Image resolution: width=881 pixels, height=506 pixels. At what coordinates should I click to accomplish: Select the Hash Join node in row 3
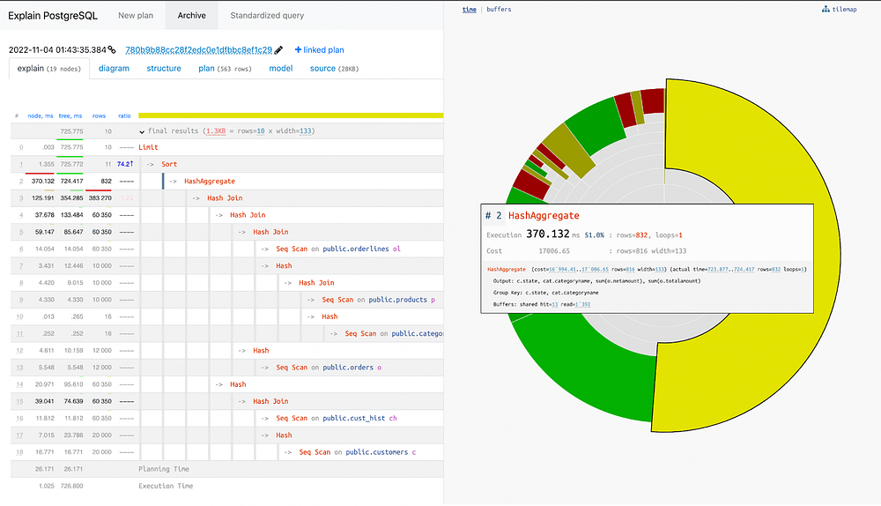click(x=225, y=197)
